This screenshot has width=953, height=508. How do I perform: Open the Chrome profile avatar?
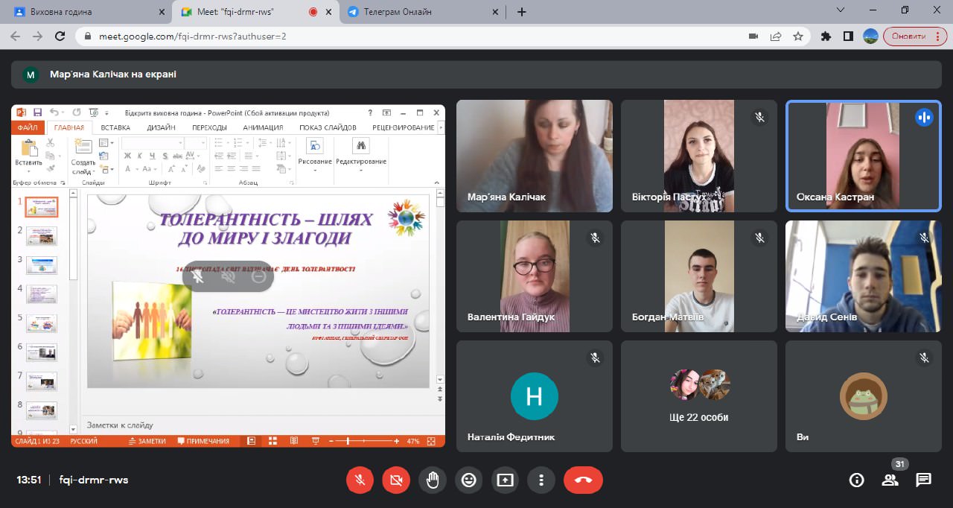tap(870, 36)
